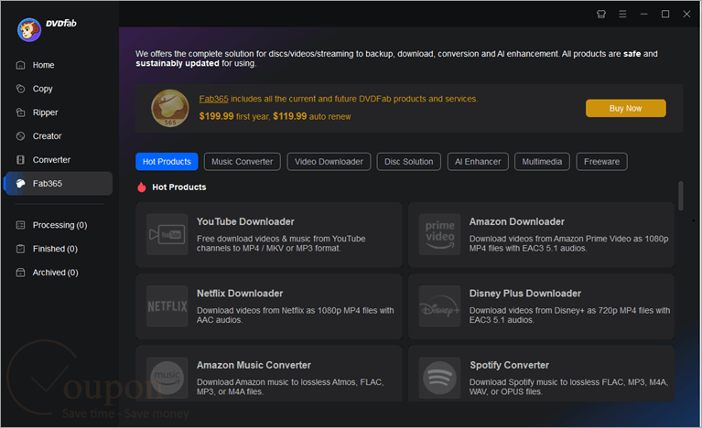This screenshot has height=428, width=702.
Task: Click the Netflix 1080p MP4 description text
Action: coord(295,316)
